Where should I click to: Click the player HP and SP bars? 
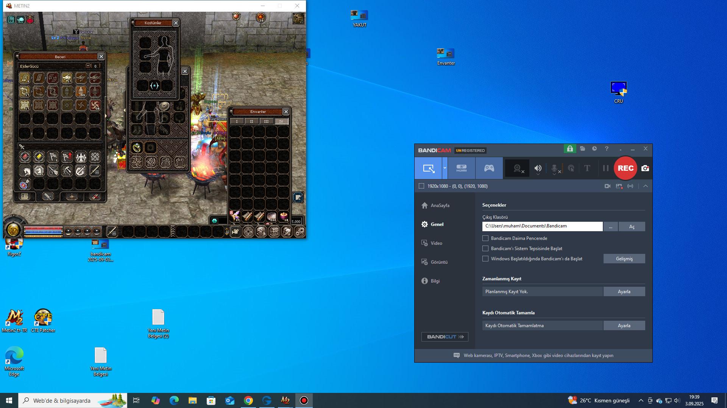43,231
